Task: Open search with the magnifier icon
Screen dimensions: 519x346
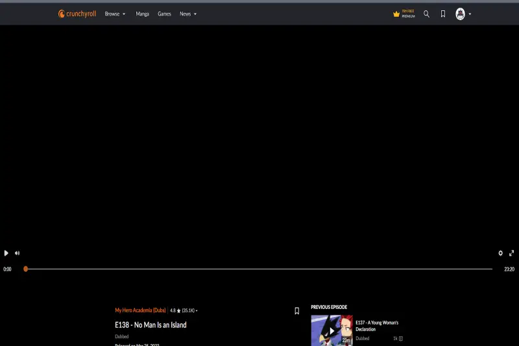Action: tap(426, 14)
